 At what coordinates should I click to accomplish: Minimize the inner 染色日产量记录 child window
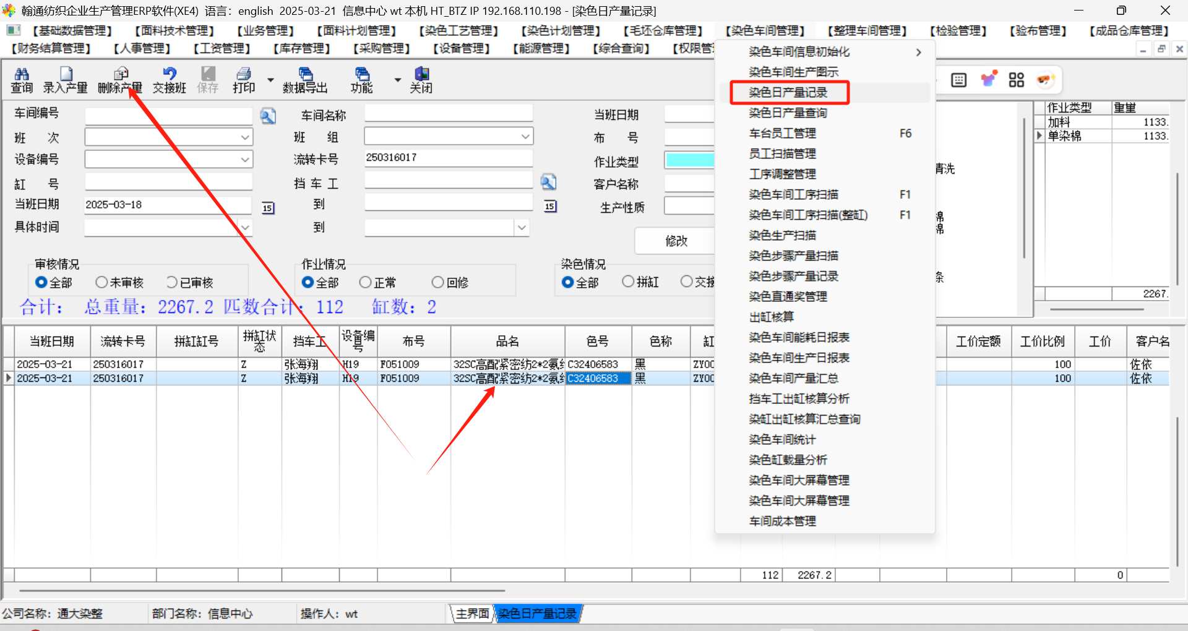tap(1143, 49)
